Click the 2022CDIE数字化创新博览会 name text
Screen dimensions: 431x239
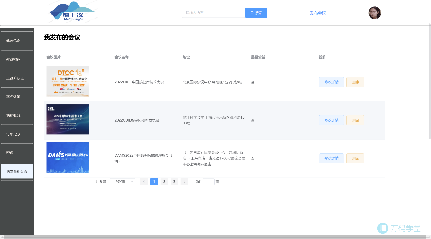(137, 120)
